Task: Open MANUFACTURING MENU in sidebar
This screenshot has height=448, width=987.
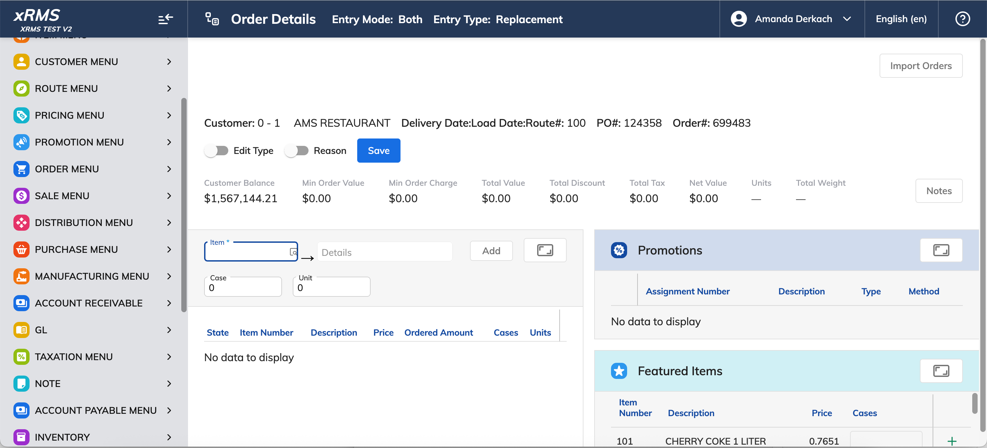Action: [92, 276]
